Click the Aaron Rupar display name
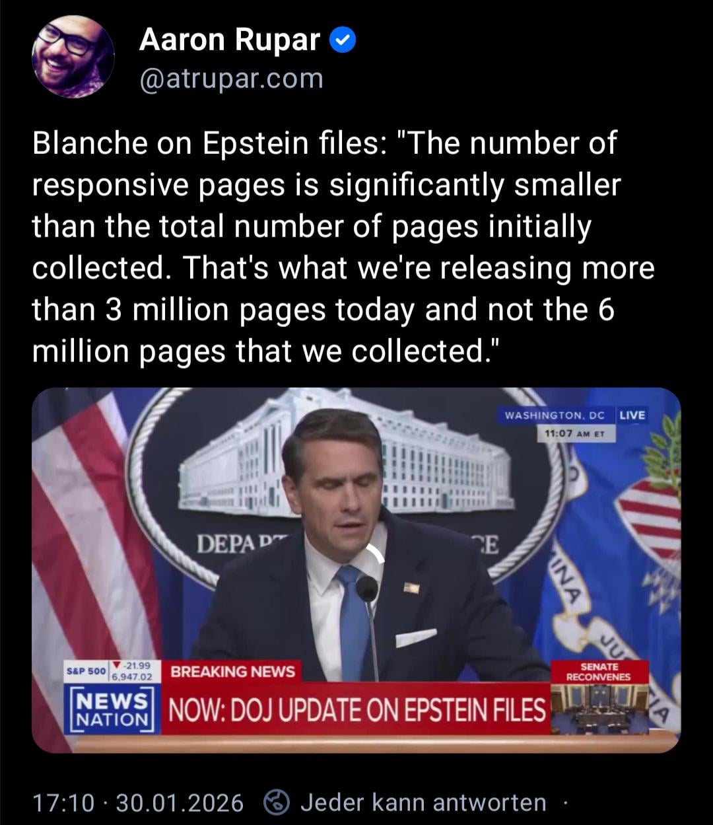Viewport: 713px width, 825px height. coord(229,41)
